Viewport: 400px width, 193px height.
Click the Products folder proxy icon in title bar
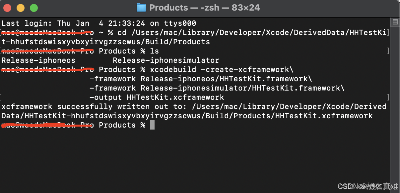pos(141,7)
